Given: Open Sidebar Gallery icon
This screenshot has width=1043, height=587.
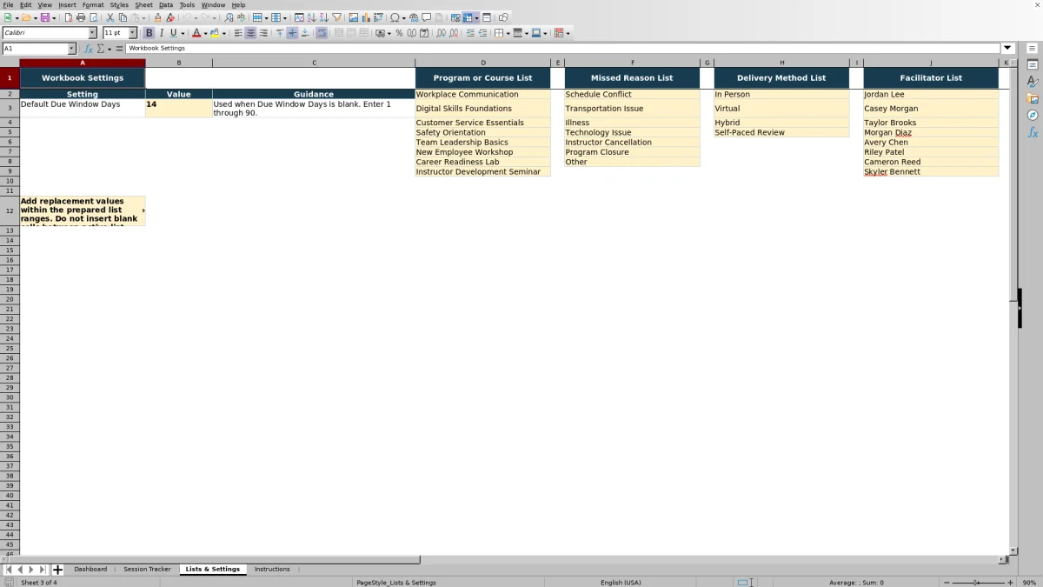Looking at the screenshot, I should point(1033,98).
